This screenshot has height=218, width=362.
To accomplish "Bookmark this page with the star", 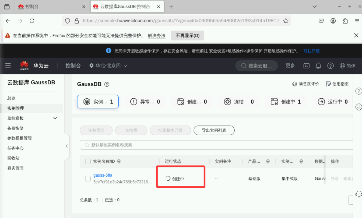I will coord(286,21).
